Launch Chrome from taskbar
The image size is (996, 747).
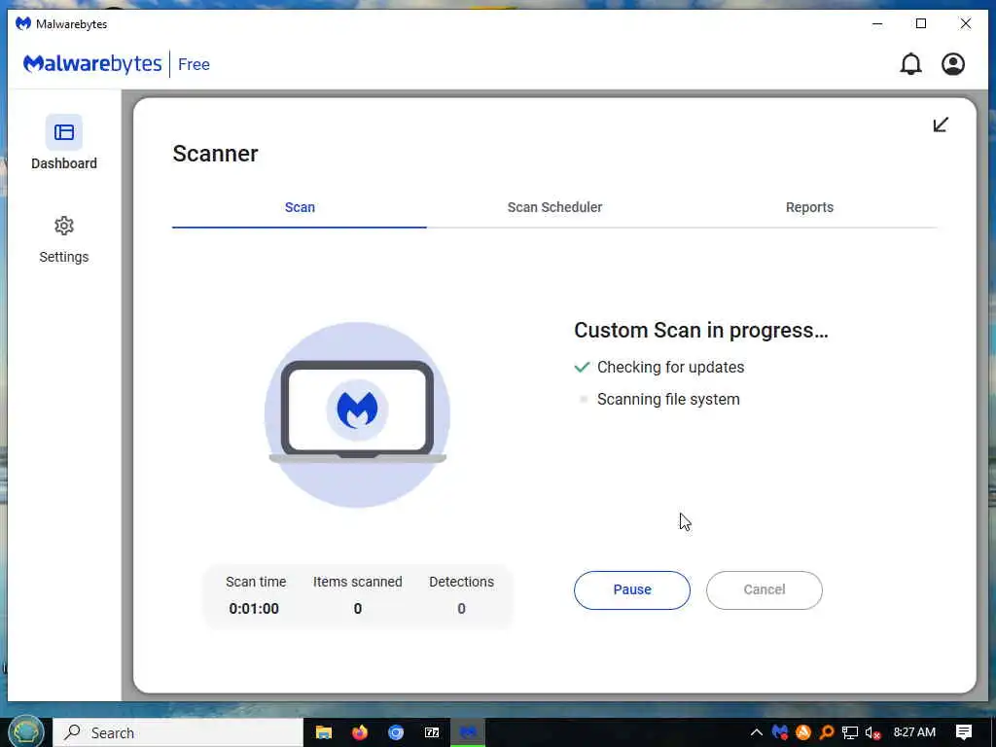(396, 732)
